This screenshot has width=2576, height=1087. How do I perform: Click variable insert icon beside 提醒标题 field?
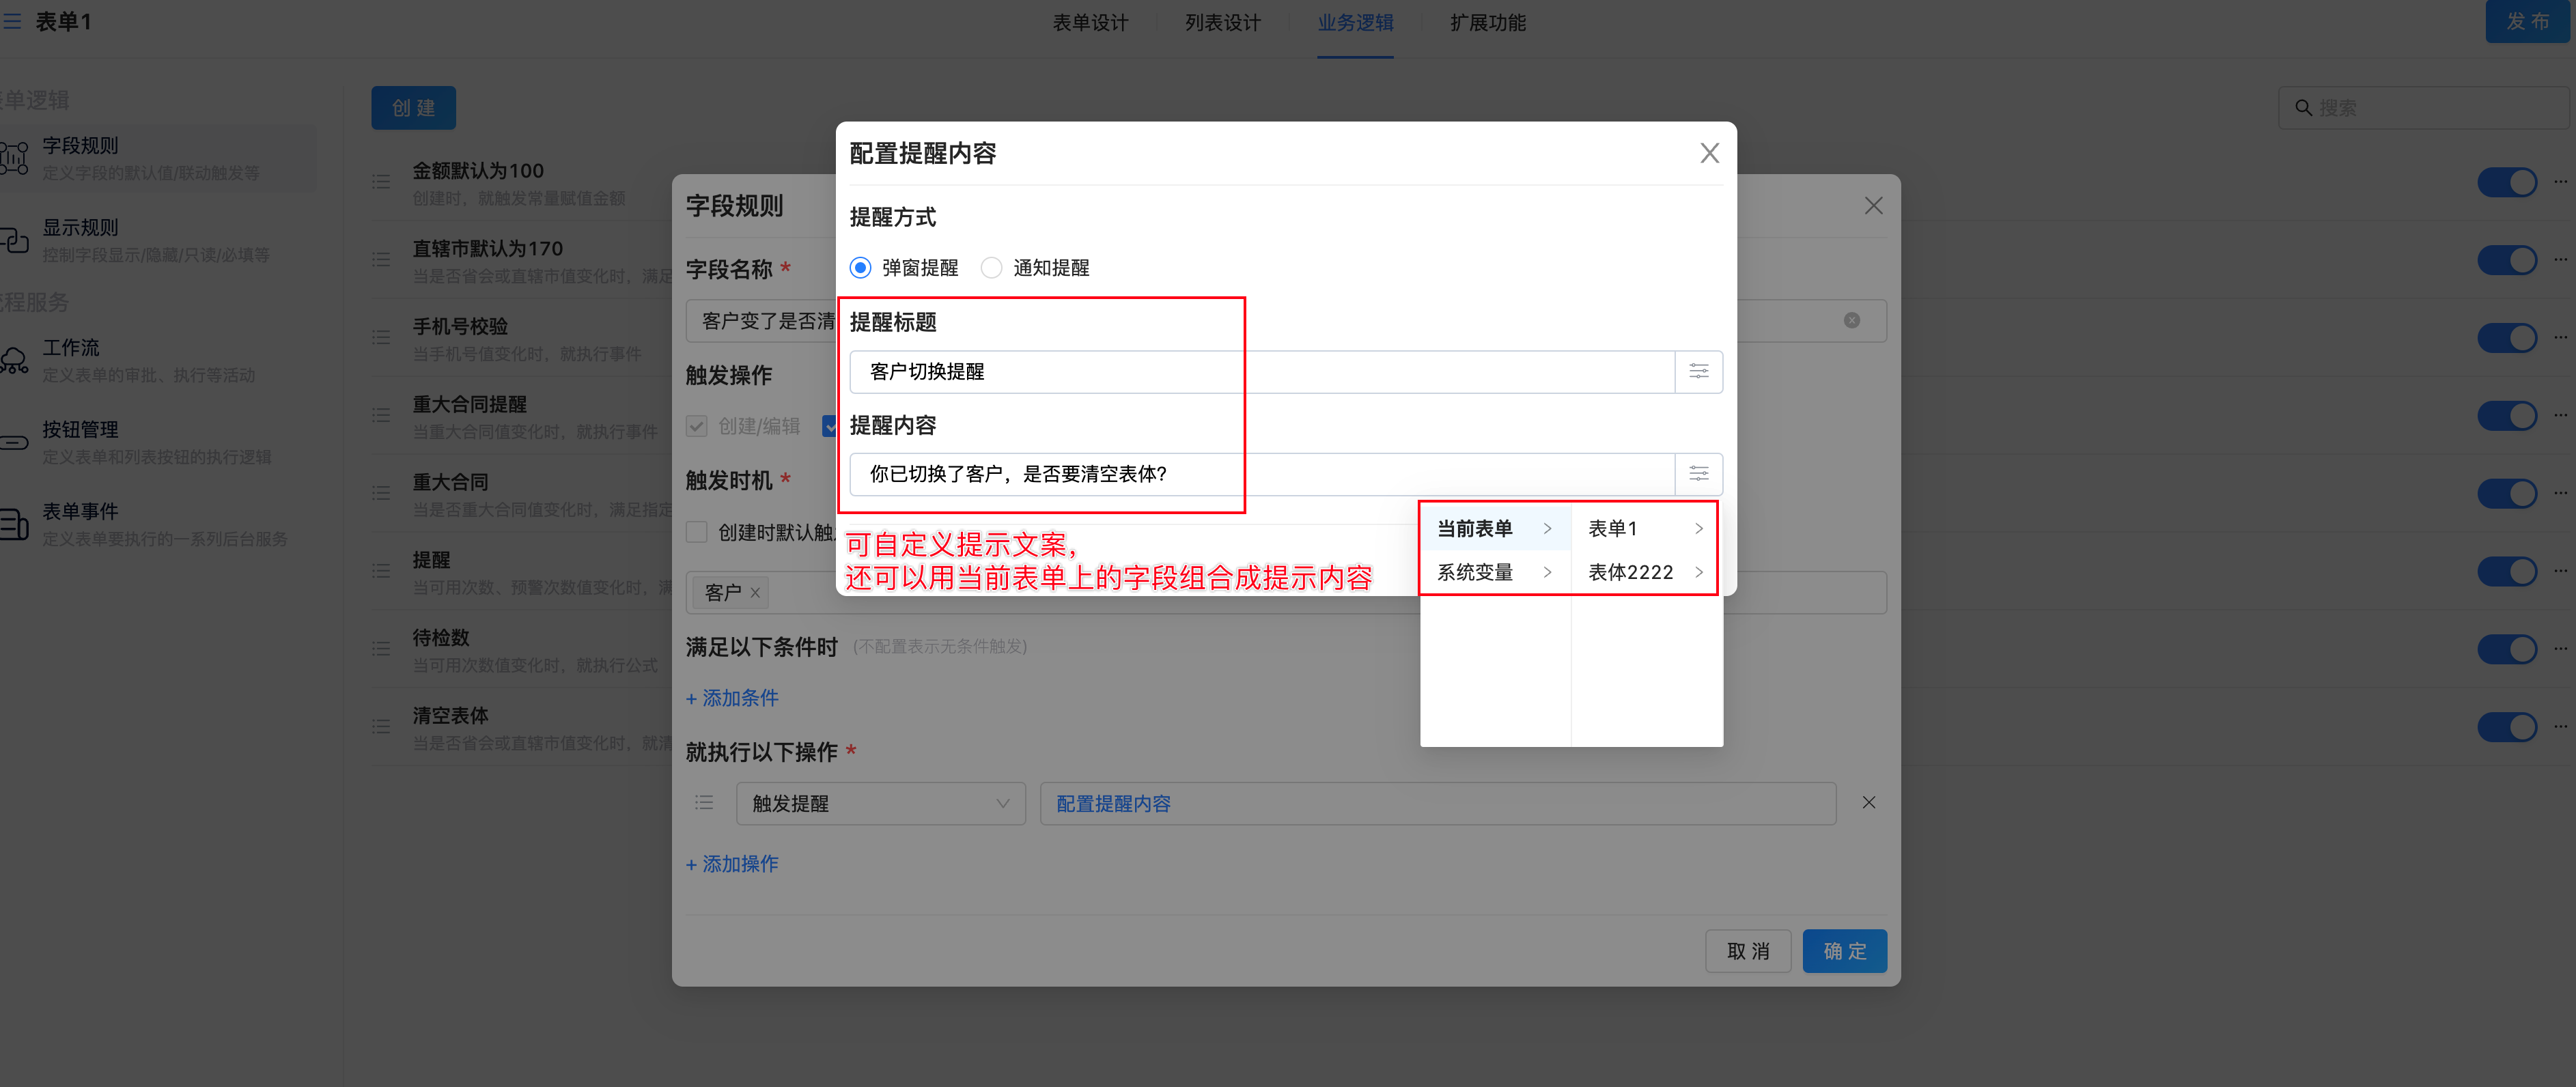(x=1698, y=372)
